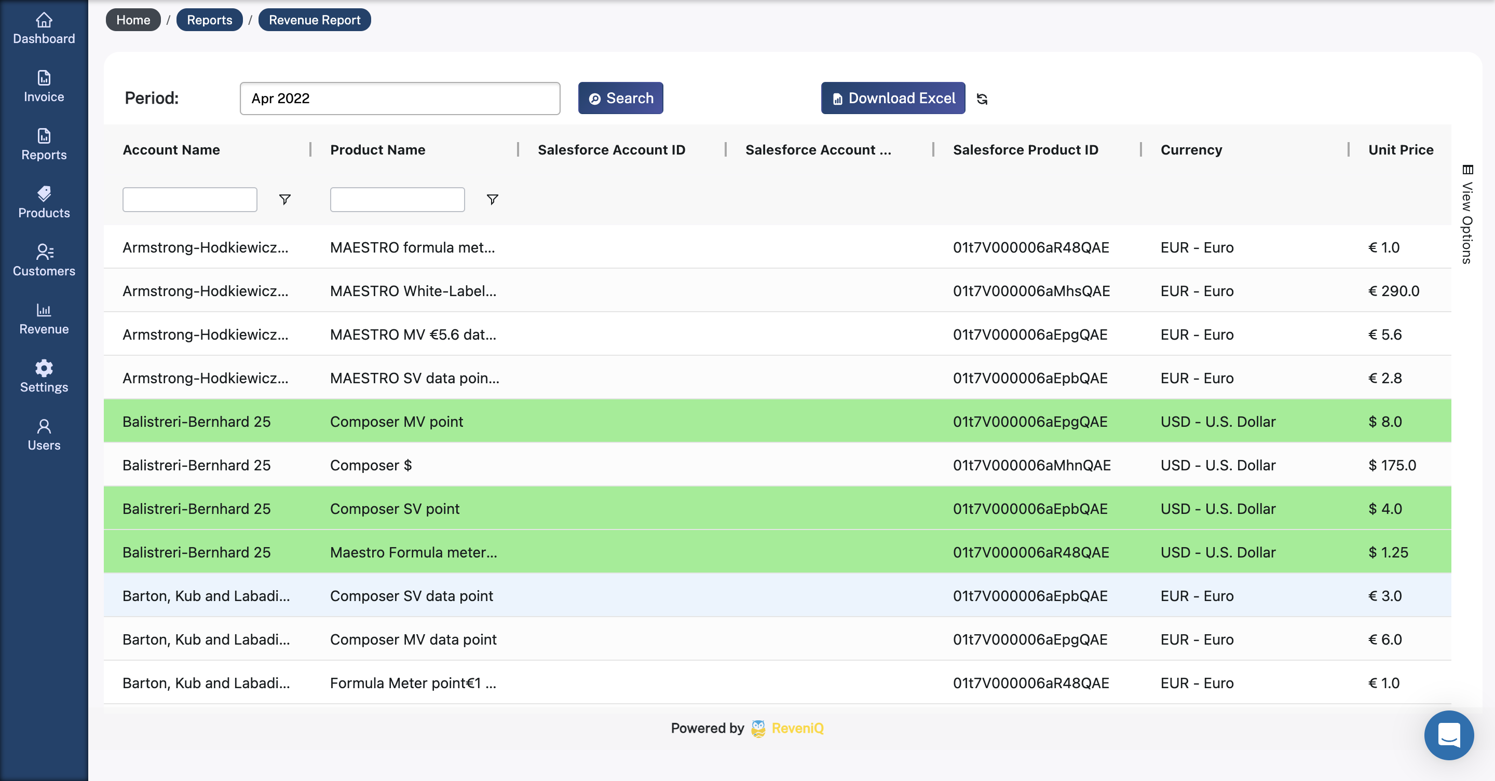Select Reports in the breadcrumb trail
Screen dimensions: 1495x781
click(x=210, y=19)
